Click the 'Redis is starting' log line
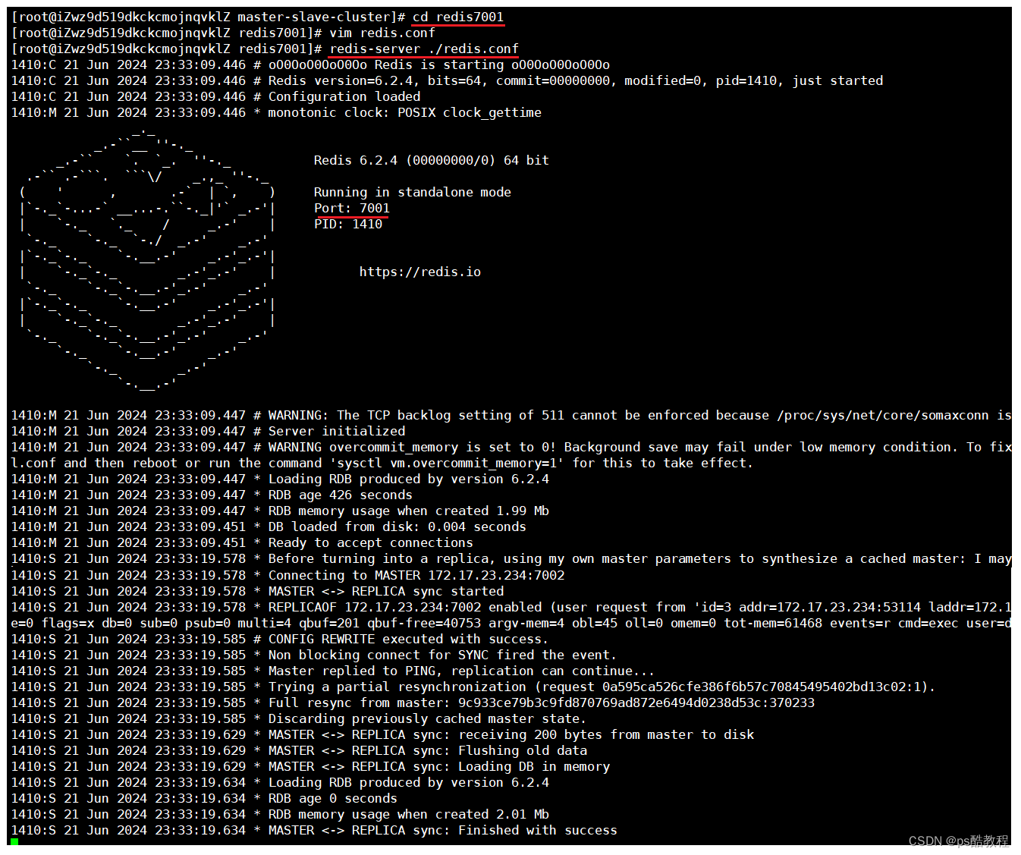This screenshot has width=1021, height=855. [310, 64]
